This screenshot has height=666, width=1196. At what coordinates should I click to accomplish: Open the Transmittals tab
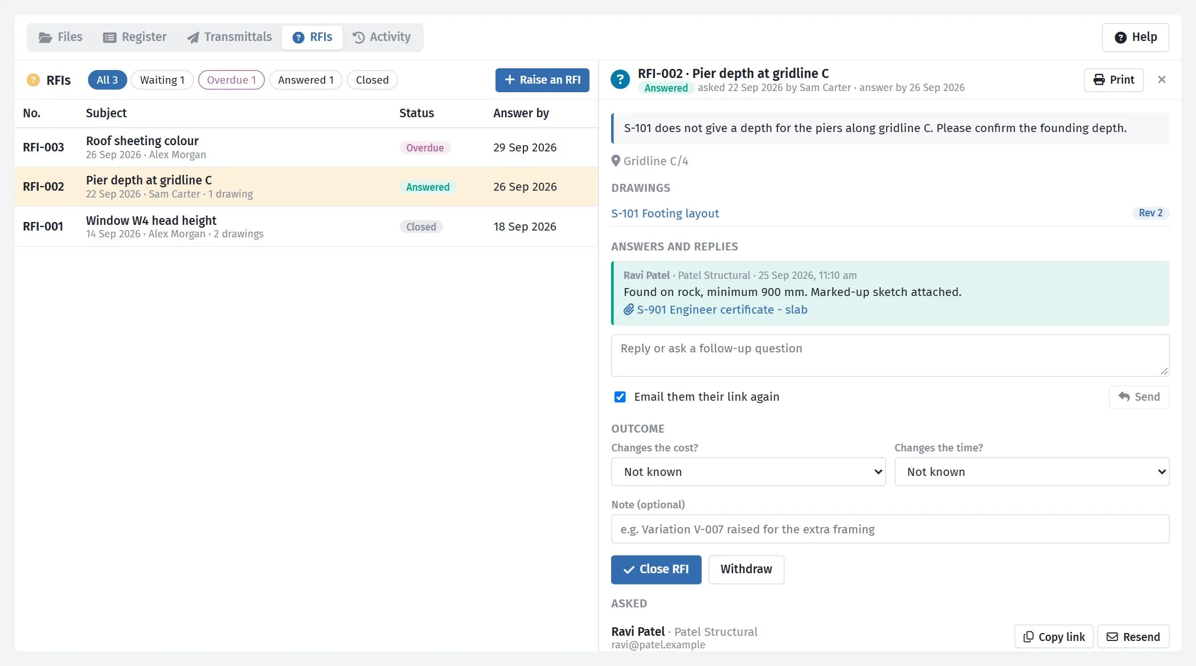tap(230, 37)
